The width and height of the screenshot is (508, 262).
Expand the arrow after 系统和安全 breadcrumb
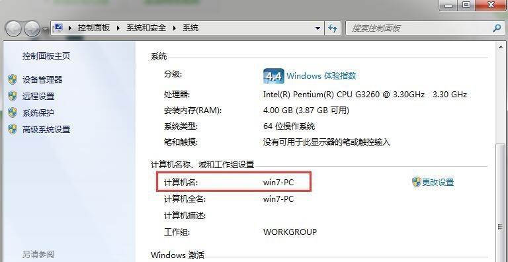pos(175,28)
